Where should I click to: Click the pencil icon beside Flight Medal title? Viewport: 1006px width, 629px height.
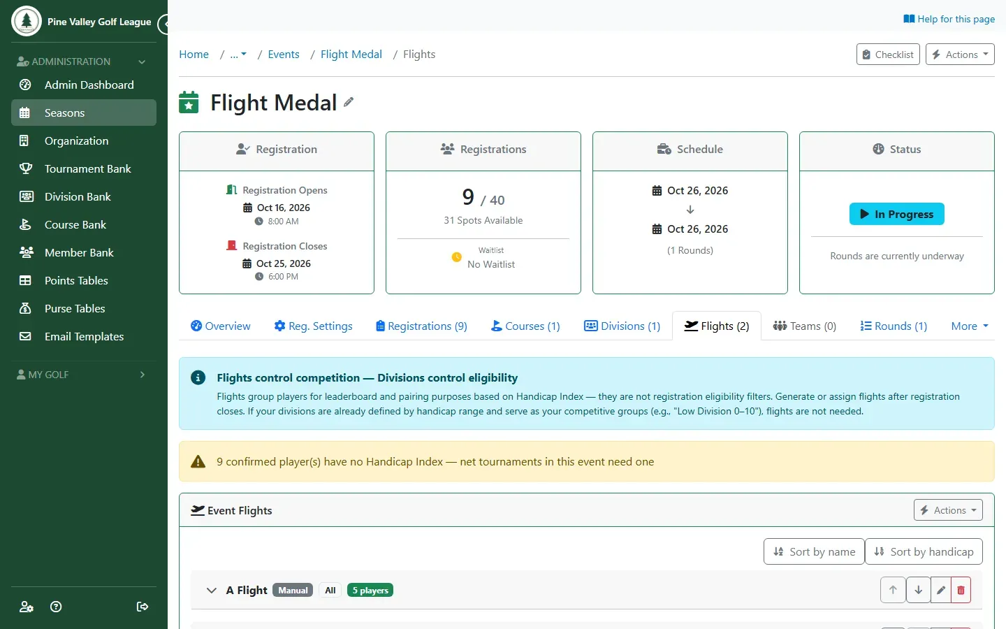pos(349,102)
